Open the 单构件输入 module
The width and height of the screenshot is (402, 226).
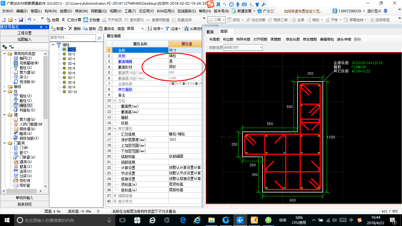[24, 198]
